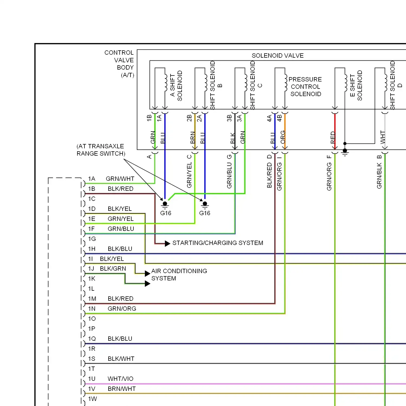
Task: Select BLK/BLU label on the 1H row
Action: tap(120, 249)
